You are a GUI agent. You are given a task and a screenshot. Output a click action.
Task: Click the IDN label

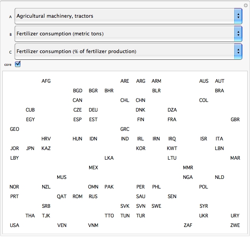coord(93,139)
